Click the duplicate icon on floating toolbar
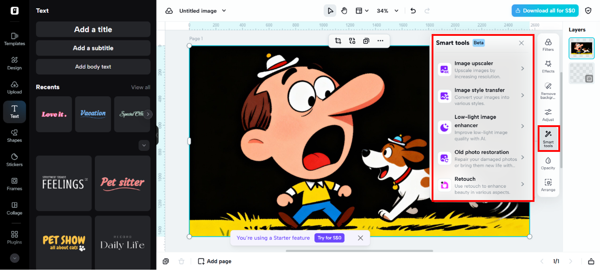606x270 pixels. coord(366,41)
